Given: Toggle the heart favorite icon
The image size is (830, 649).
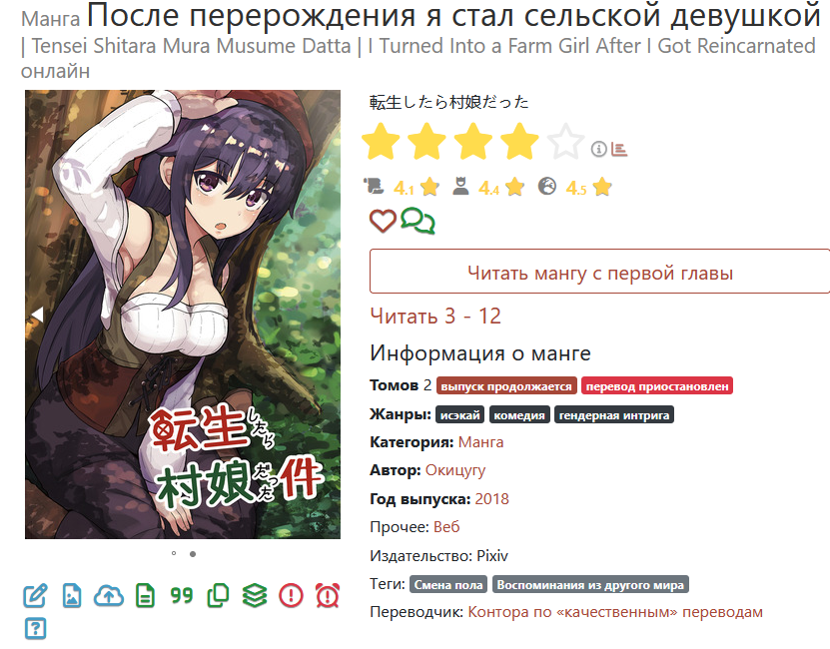Looking at the screenshot, I should (383, 221).
